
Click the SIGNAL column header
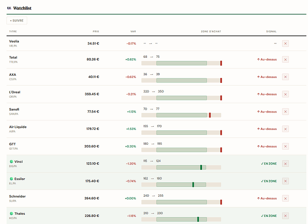click(271, 31)
